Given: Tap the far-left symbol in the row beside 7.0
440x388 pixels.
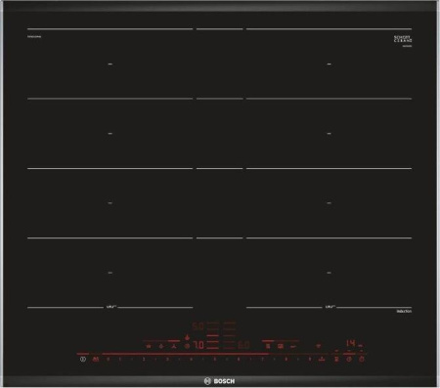Looking at the screenshot, I should tap(149, 346).
